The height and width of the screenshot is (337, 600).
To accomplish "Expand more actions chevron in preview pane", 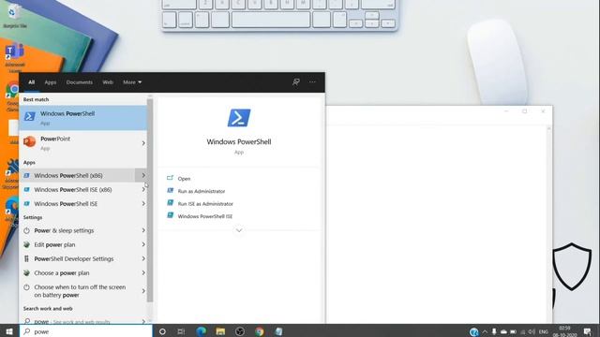I will coord(239,230).
